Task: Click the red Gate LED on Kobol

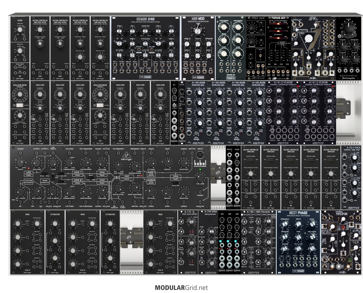Action: point(141,176)
